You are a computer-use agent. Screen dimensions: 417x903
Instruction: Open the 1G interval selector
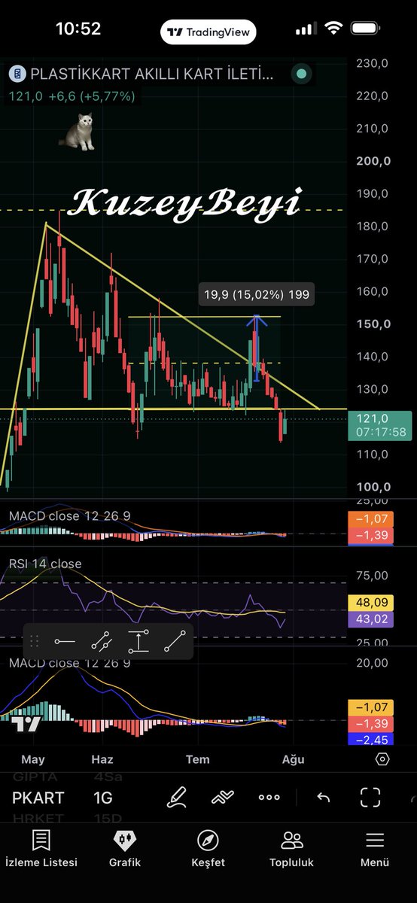point(103,798)
